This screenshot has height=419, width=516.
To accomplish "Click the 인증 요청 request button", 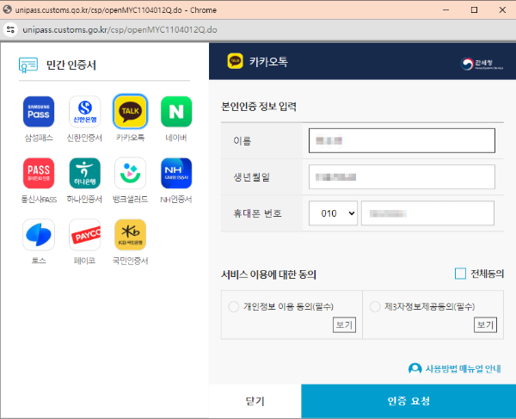I will click(x=408, y=401).
